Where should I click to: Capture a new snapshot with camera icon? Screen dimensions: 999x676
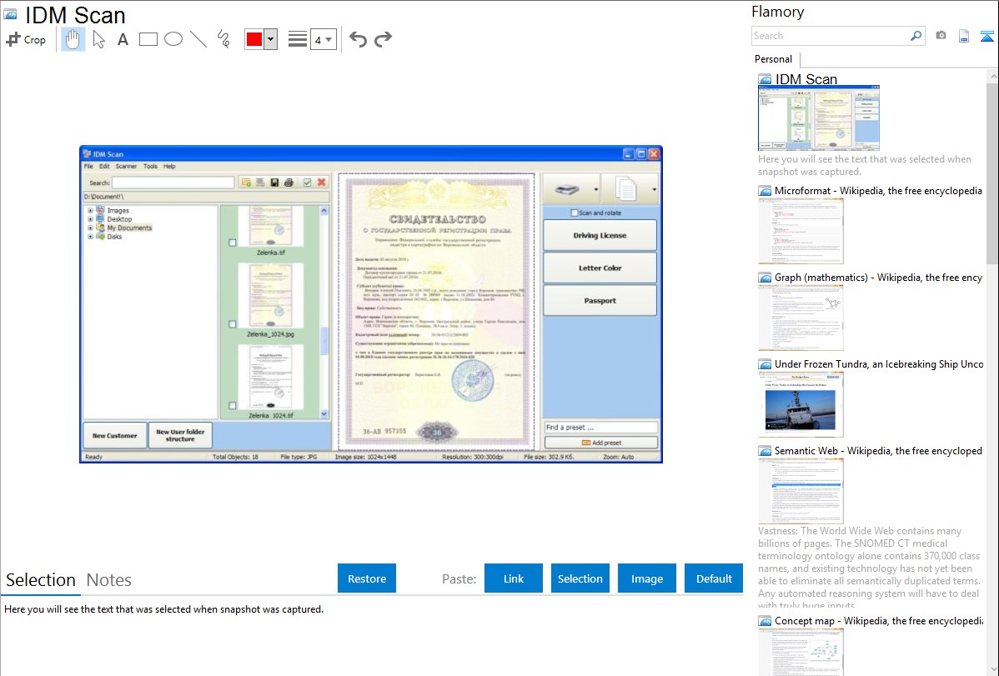click(x=941, y=36)
